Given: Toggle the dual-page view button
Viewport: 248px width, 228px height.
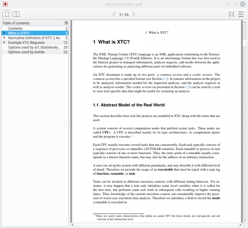Looking at the screenshot, I should pos(16,14).
